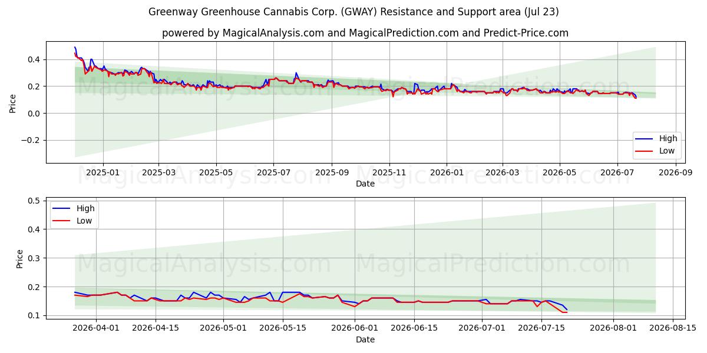This screenshot has width=707, height=353.
Task: Click the '2026-07-01' tick label
Action: tap(483, 328)
